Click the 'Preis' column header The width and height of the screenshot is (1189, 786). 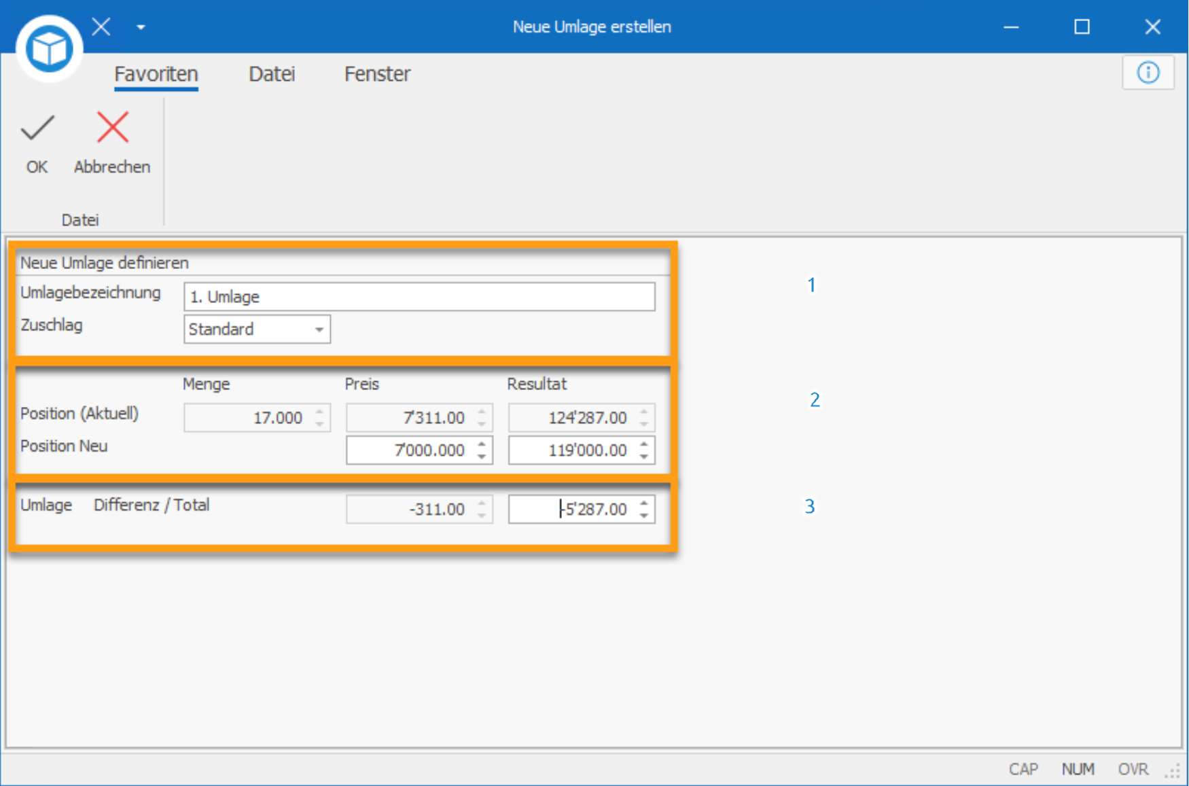coord(361,384)
